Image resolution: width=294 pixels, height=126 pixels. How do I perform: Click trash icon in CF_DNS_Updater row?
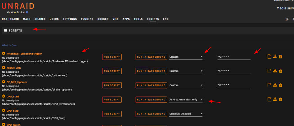click(x=280, y=85)
